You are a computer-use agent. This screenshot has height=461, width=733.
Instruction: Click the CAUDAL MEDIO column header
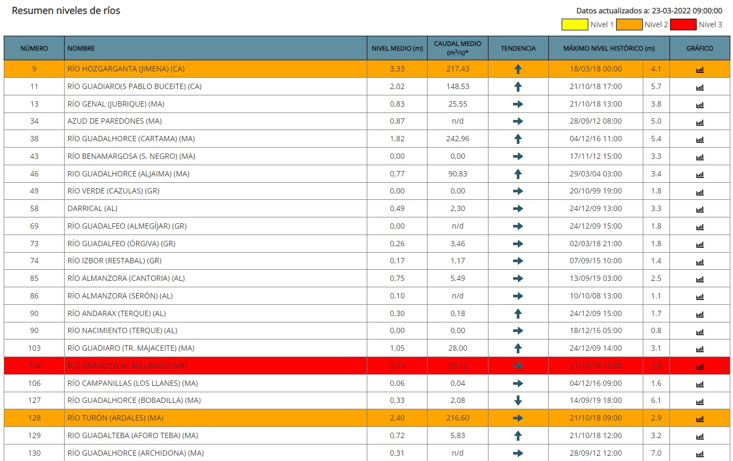[x=458, y=48]
